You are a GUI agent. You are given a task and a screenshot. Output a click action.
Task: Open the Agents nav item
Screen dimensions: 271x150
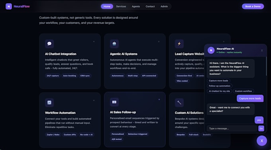[135, 6]
